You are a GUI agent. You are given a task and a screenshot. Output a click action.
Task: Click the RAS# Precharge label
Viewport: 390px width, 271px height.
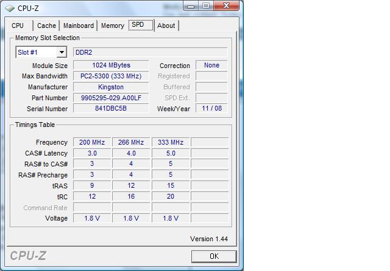click(43, 175)
